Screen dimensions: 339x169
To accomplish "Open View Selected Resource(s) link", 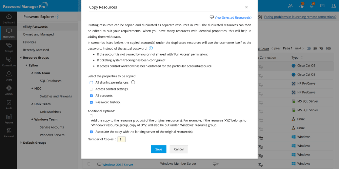I will (233, 18).
